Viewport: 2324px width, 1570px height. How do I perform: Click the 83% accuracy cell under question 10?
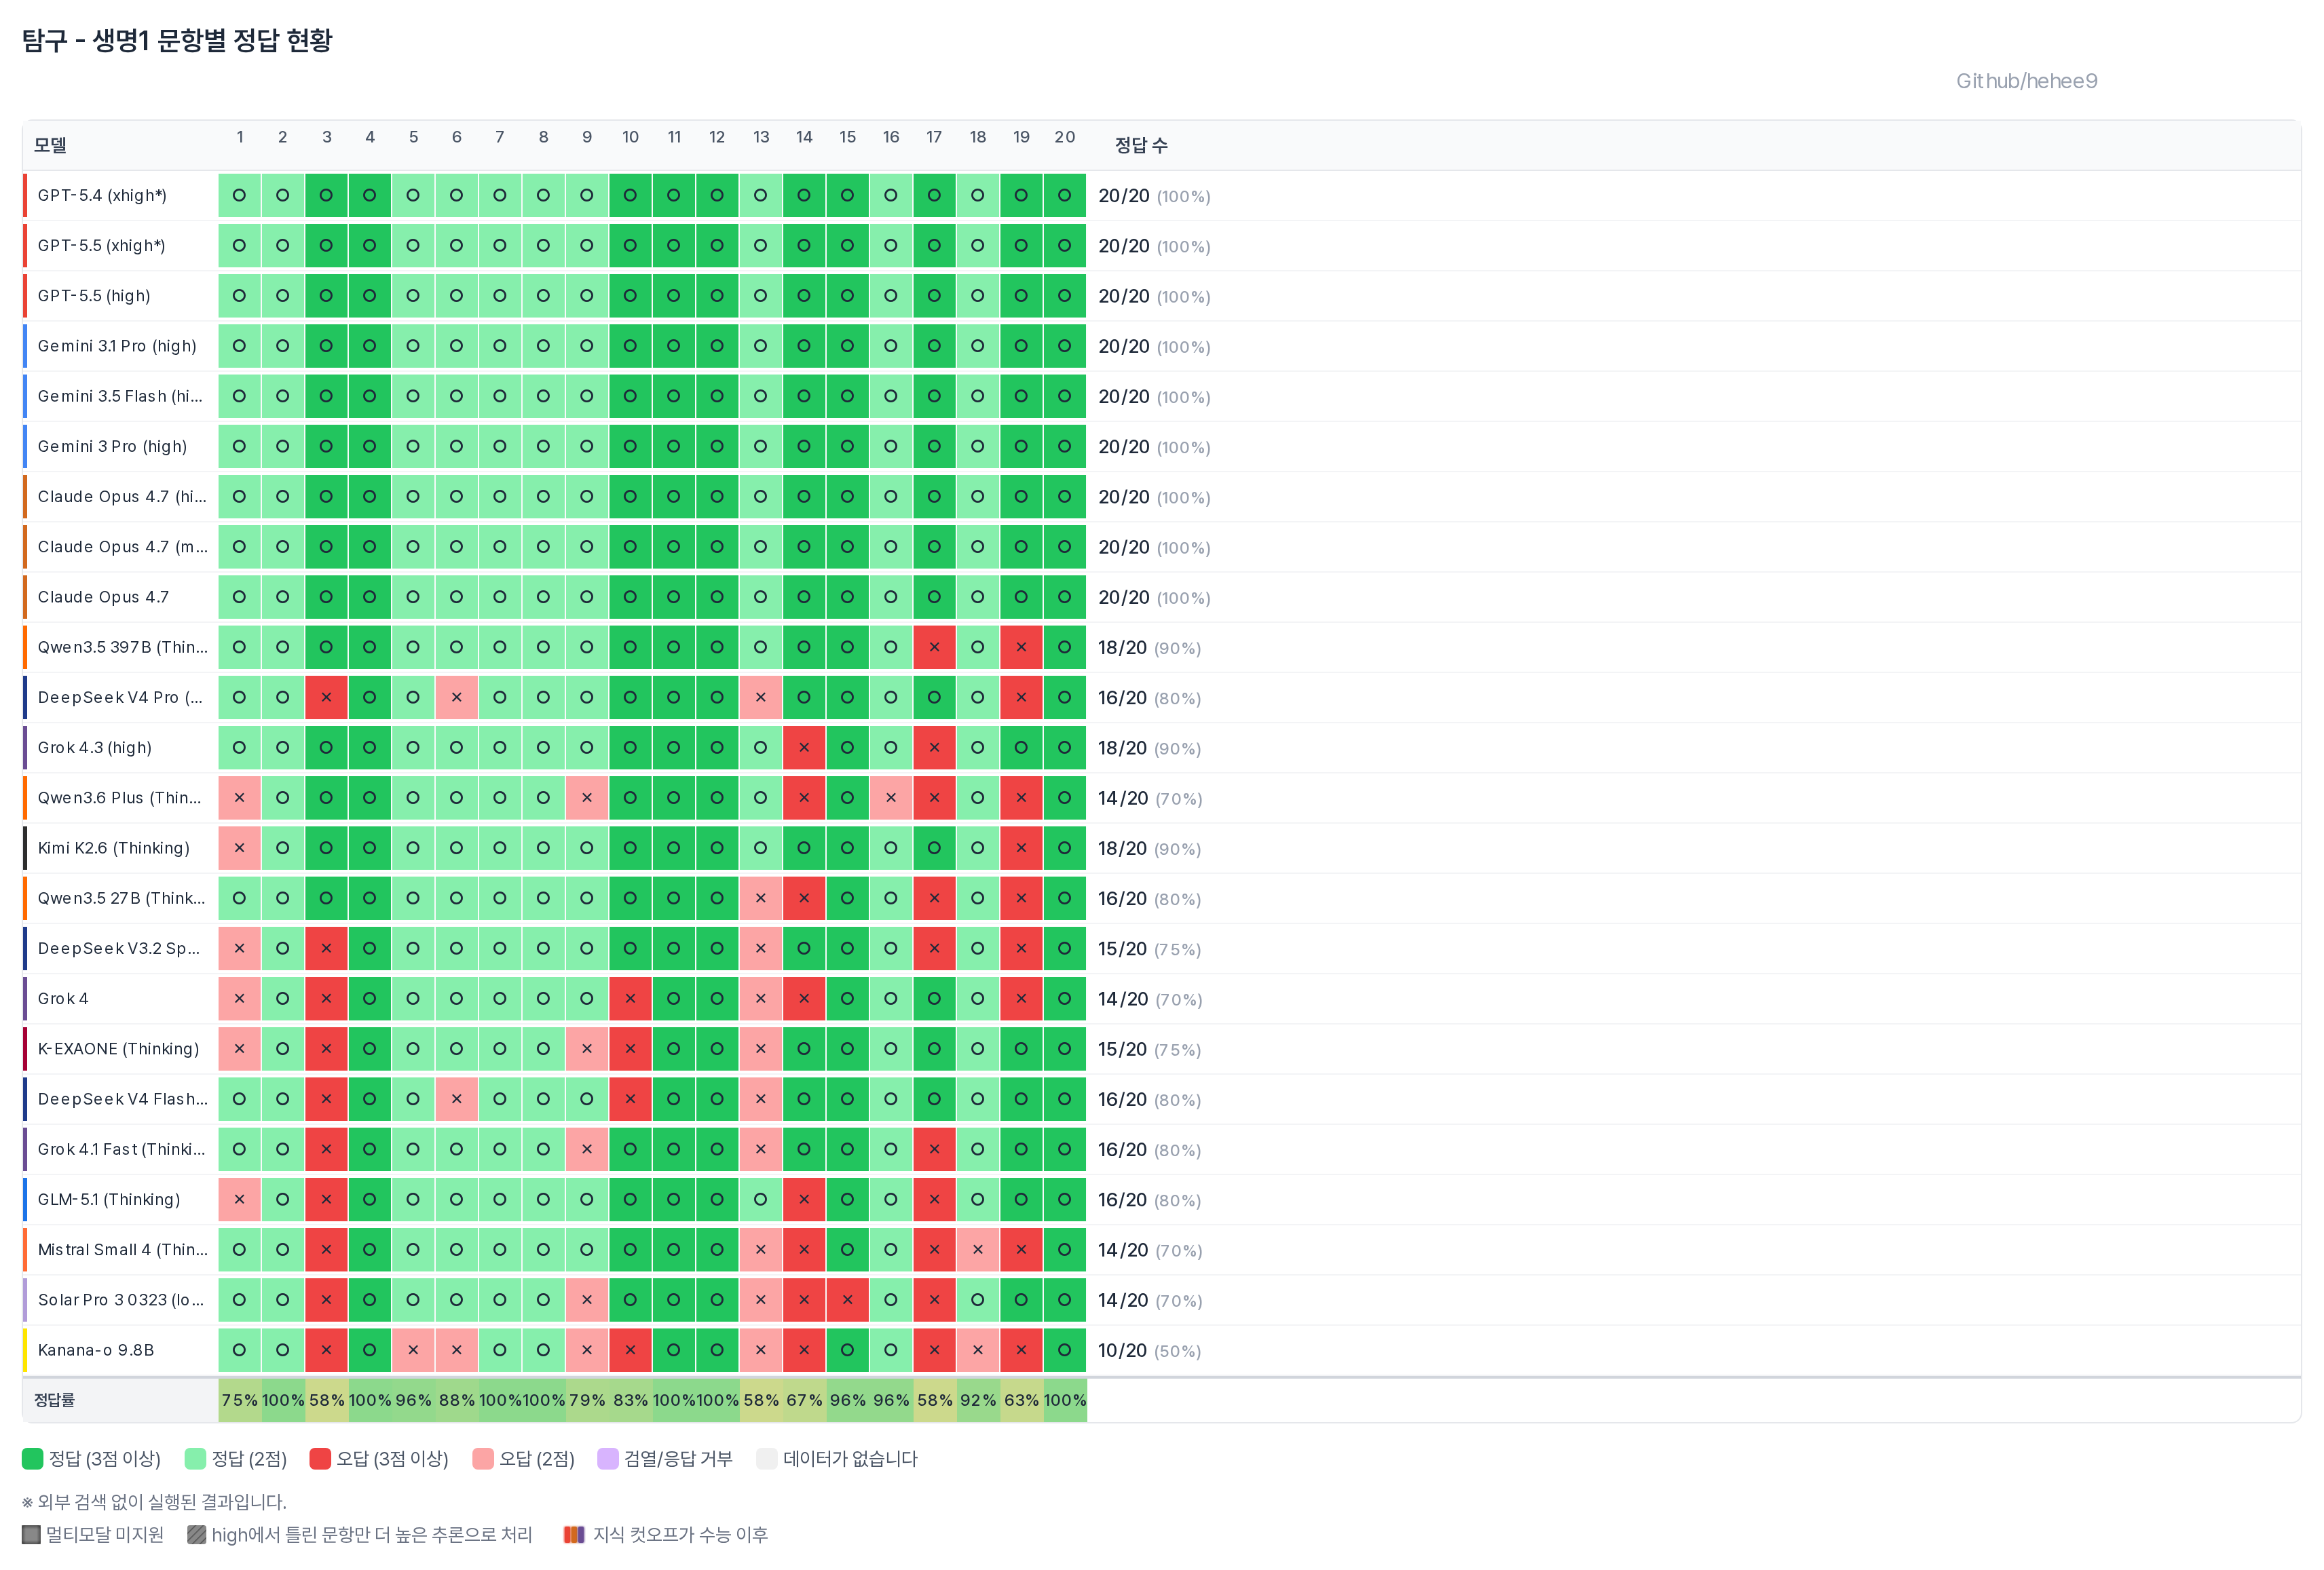630,1400
